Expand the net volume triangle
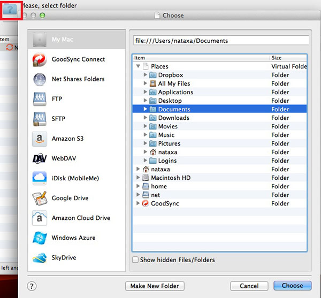This screenshot has height=298, width=321. pos(138,195)
